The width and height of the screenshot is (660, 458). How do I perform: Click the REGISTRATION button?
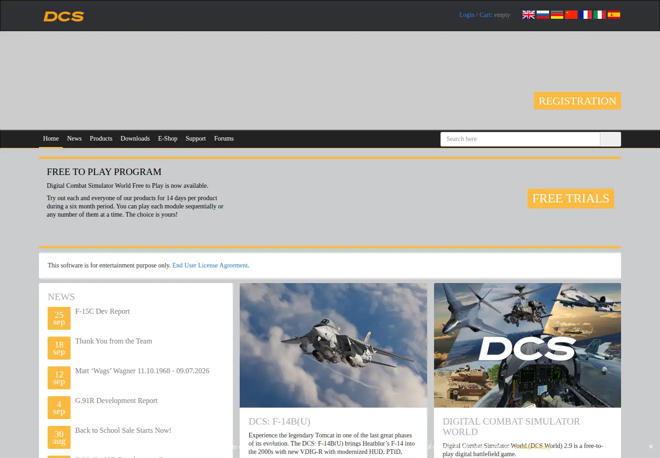[x=577, y=101]
